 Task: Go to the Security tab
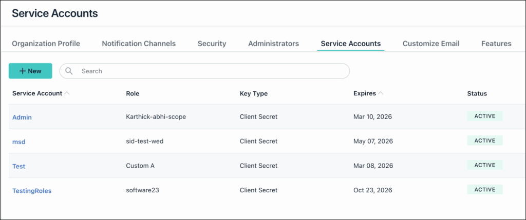click(212, 44)
